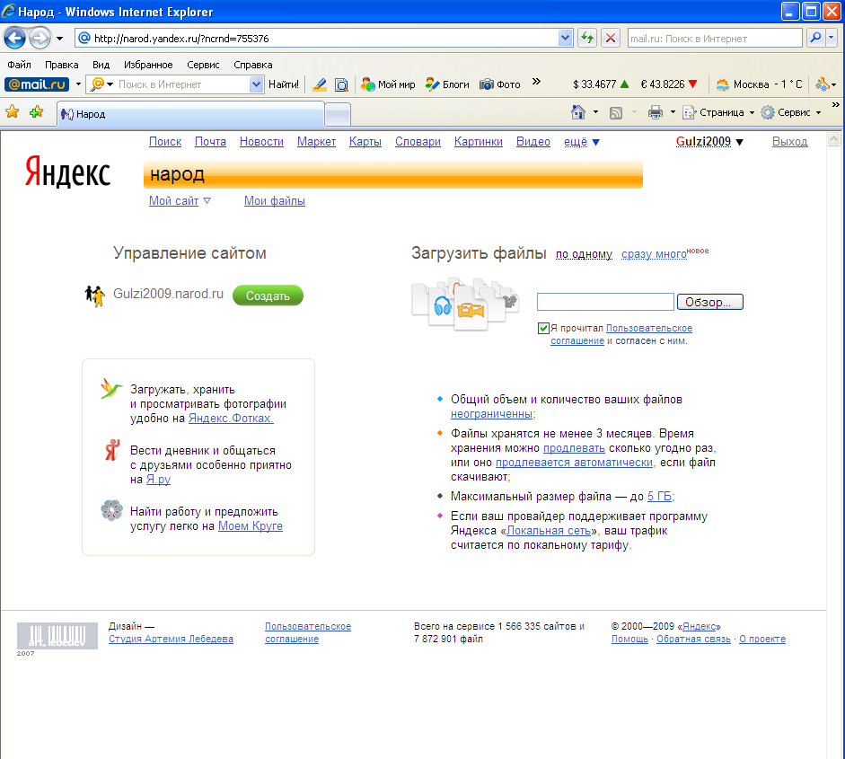Expand the ещё services menu
This screenshot has width=845, height=759.
tap(582, 142)
